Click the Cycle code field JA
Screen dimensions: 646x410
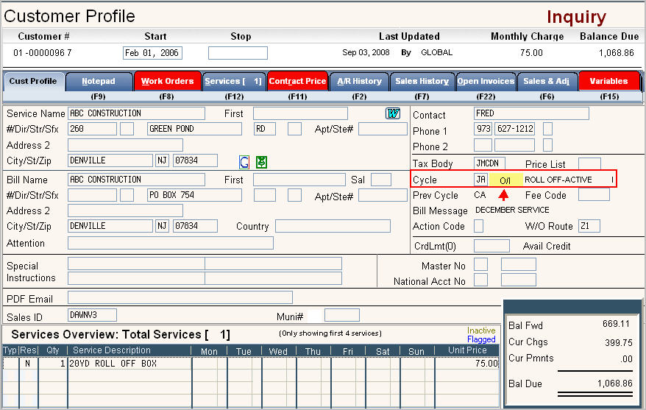480,180
